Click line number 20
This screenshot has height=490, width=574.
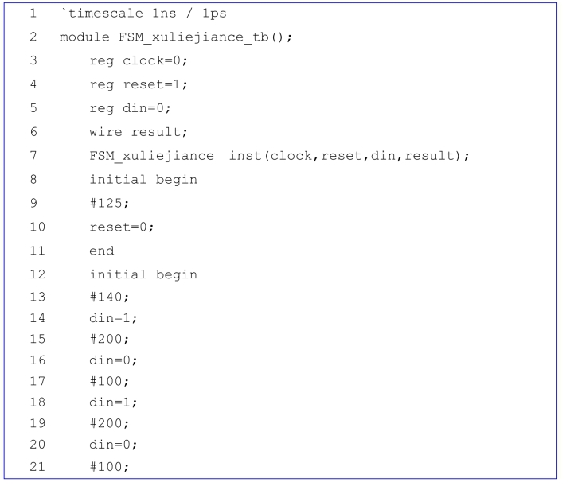click(34, 464)
